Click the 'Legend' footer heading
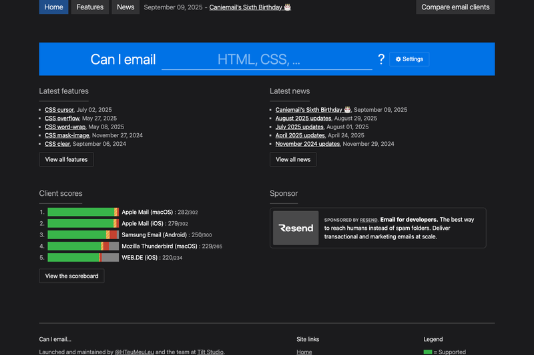 tap(433, 339)
